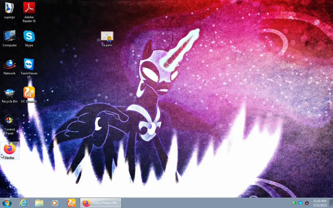Switch to Firefox Privacy Notice taskbar window
Image resolution: width=333 pixels, height=208 pixels.
click(x=101, y=203)
